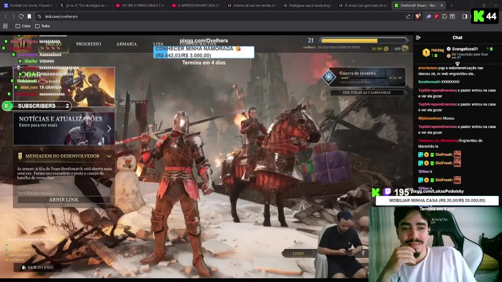Switch to the g1 no X tab

[x=84, y=5]
